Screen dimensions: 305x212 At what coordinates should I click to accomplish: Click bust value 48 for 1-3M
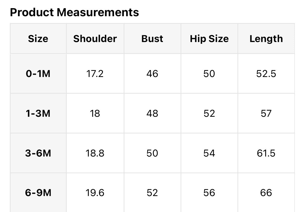(152, 113)
